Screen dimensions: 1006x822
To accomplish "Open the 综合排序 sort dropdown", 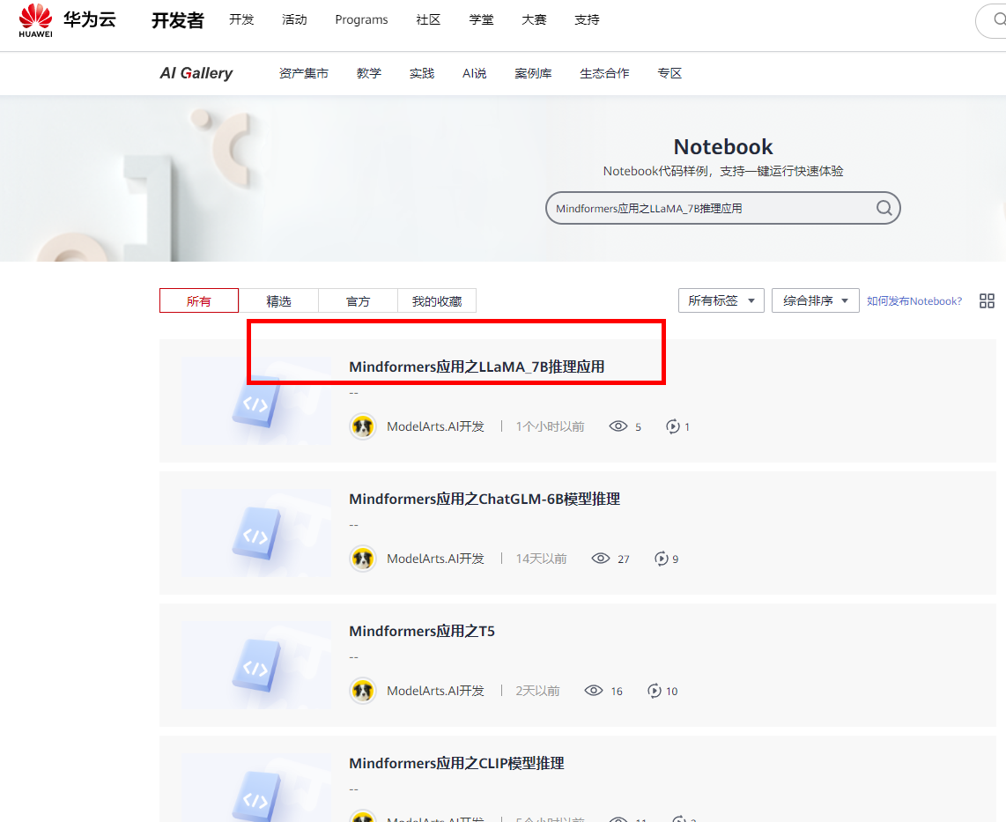I will click(816, 300).
